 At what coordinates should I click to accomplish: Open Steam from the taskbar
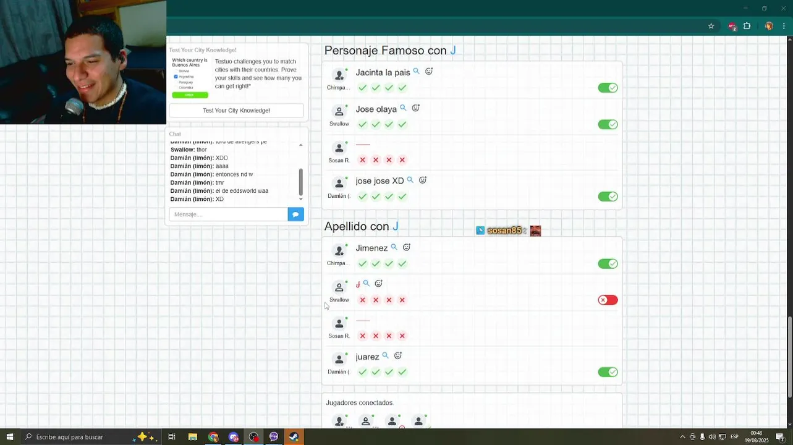(294, 437)
